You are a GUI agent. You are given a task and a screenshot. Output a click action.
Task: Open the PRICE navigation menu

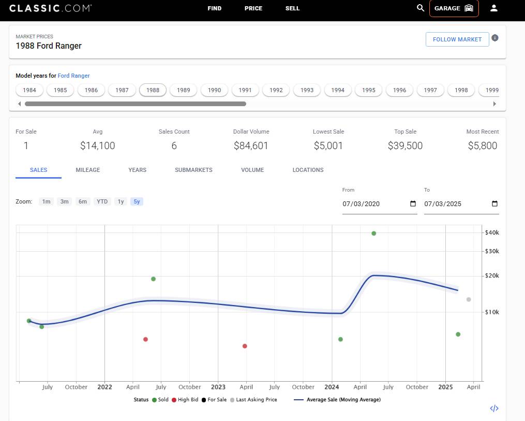tap(253, 8)
